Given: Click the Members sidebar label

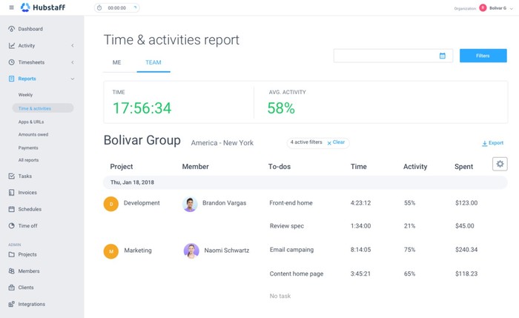Looking at the screenshot, I should coord(29,271).
